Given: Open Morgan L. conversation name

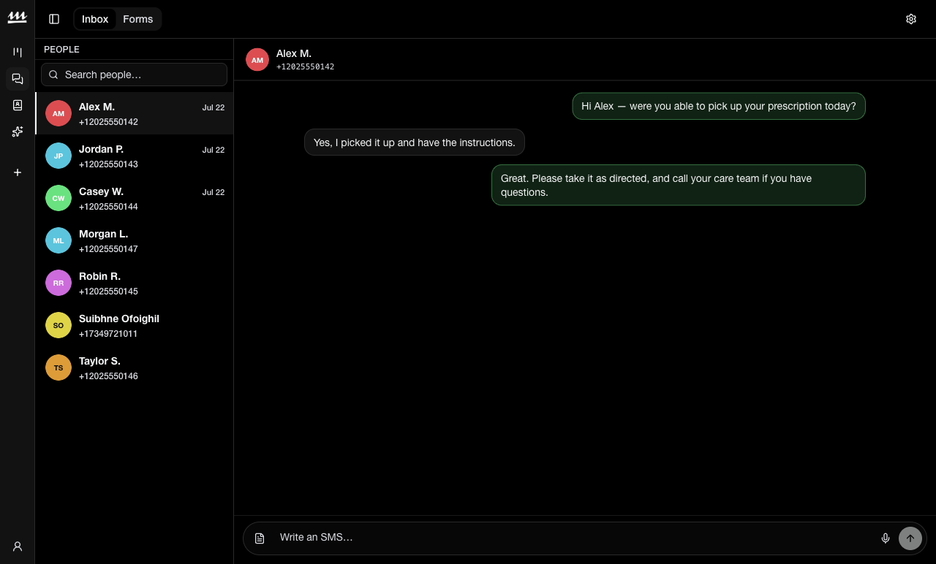Looking at the screenshot, I should click(x=103, y=234).
